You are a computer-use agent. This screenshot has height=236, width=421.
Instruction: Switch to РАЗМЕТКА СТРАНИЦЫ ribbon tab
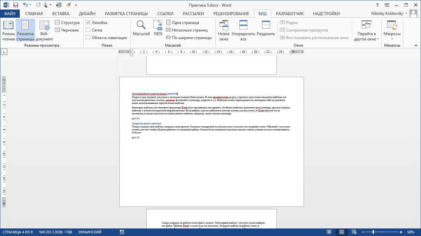(126, 14)
